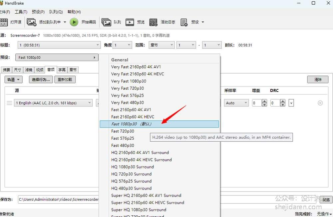Select the HQ 480p30 Surround preset
This screenshot has width=333, height=217.
click(159, 188)
